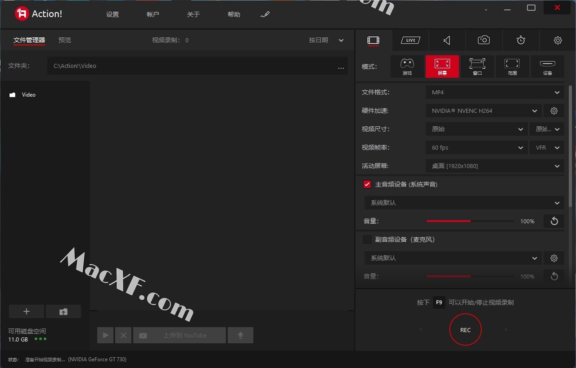
Task: Switch to the 文件管理器 tab
Action: click(x=29, y=40)
